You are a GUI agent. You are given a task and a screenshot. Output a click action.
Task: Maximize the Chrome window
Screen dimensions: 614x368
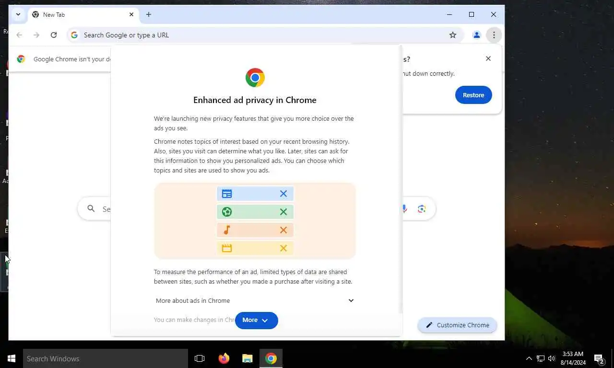pos(472,14)
